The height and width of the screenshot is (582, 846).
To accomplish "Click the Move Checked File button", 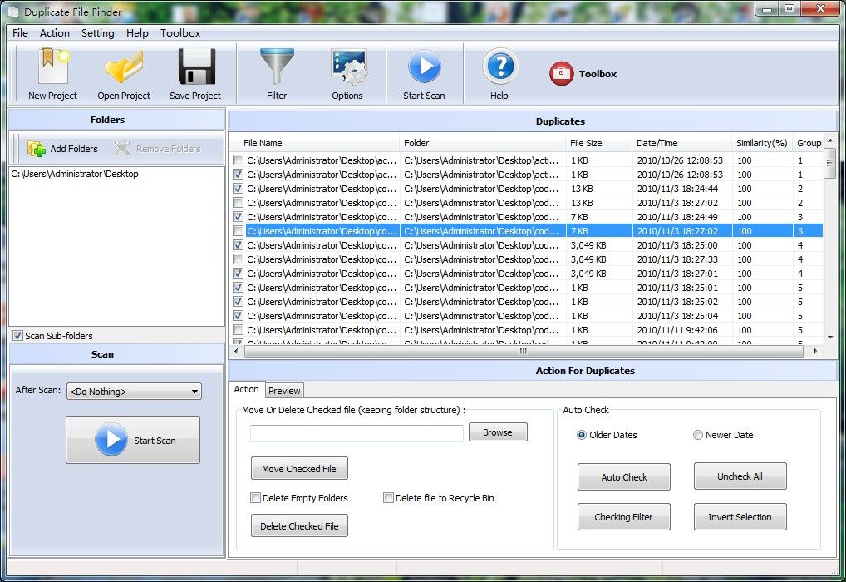I will pos(299,469).
